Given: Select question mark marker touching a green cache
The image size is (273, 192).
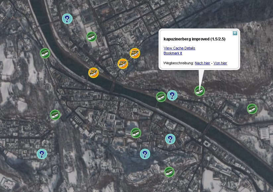Looking at the screenshot, I should (x=172, y=96).
